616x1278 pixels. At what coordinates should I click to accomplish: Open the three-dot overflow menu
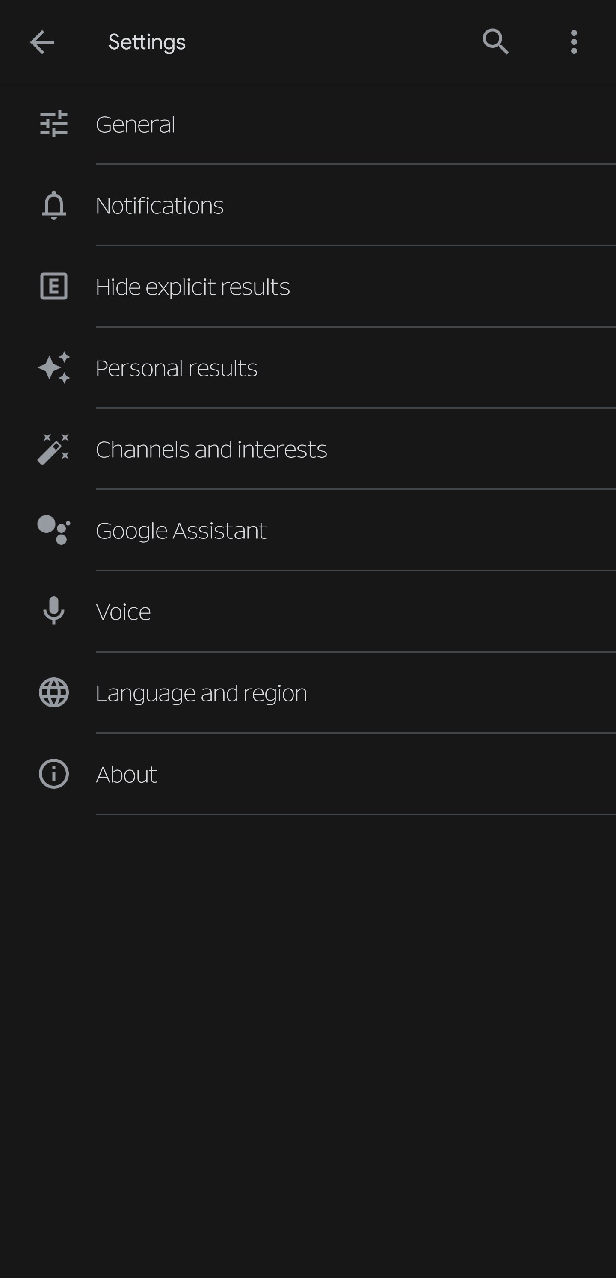point(574,42)
